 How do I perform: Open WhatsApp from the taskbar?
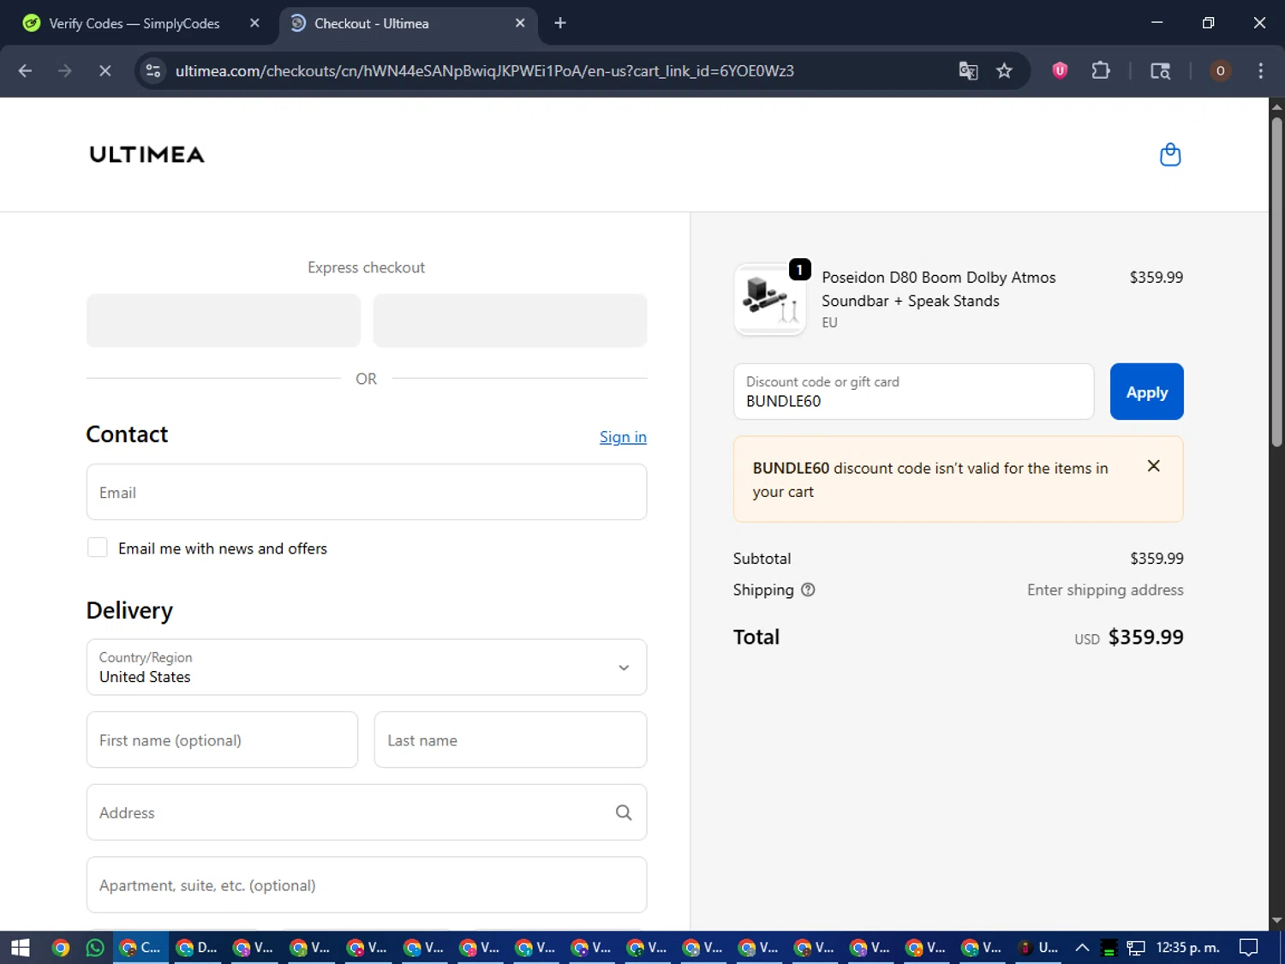point(95,948)
